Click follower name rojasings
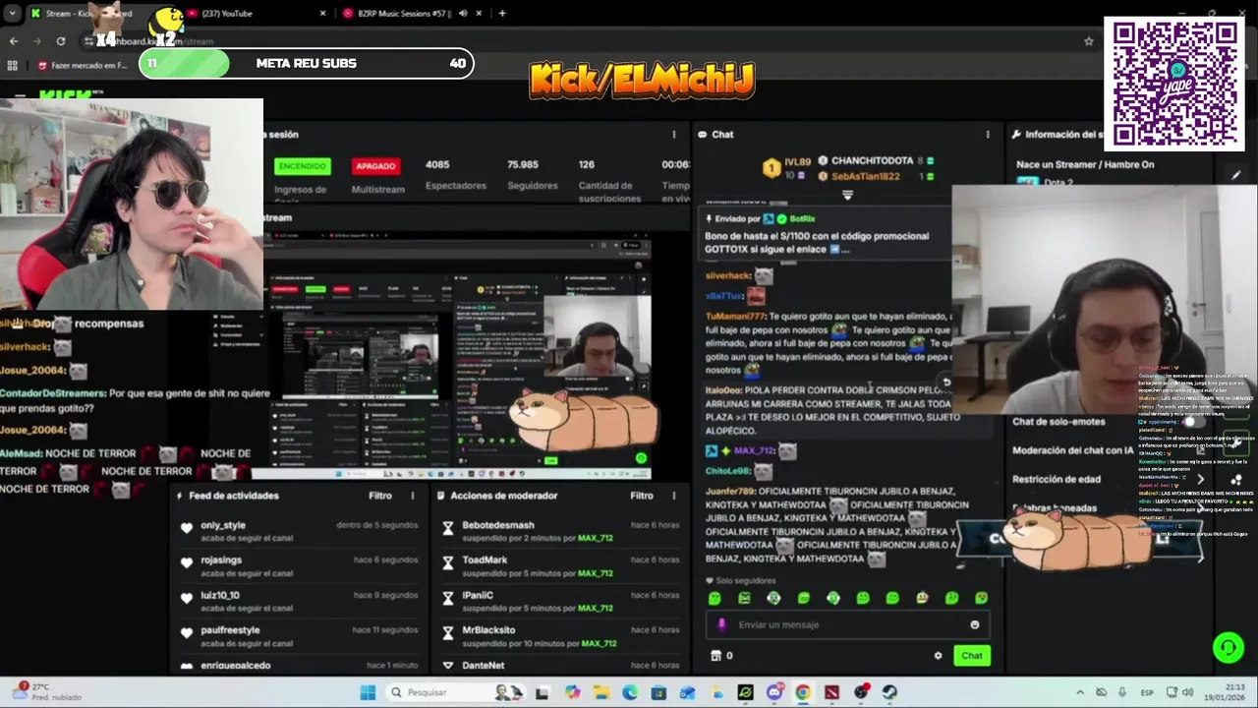 coord(220,560)
